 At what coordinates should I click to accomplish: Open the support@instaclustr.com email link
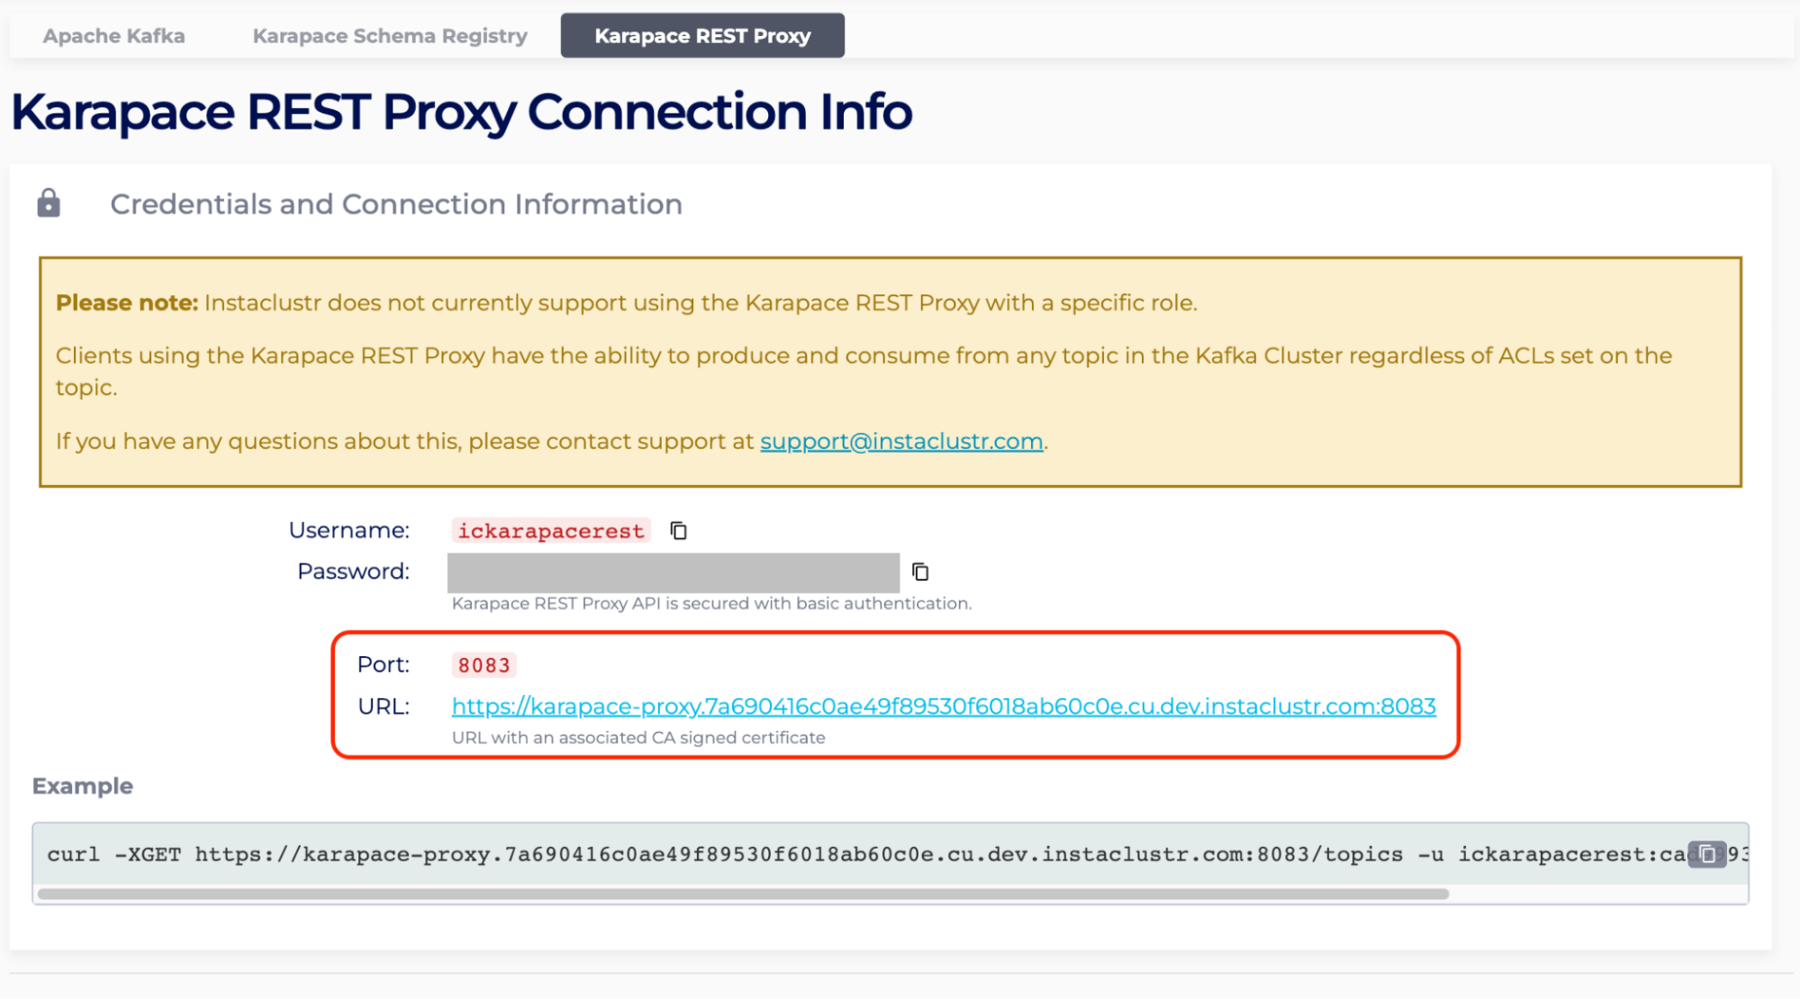900,441
